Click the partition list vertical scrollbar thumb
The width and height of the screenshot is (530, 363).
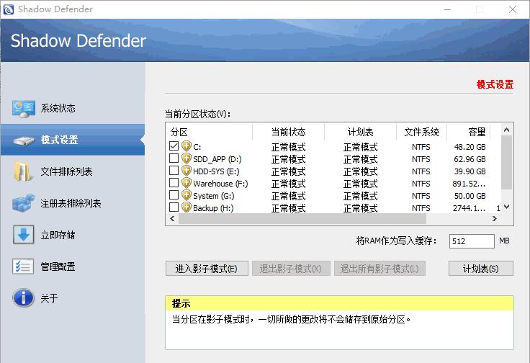[x=506, y=162]
